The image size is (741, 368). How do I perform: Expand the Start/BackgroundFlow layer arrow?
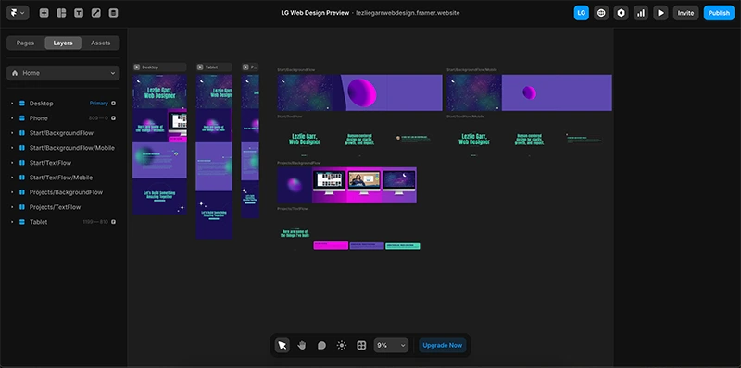pos(12,133)
